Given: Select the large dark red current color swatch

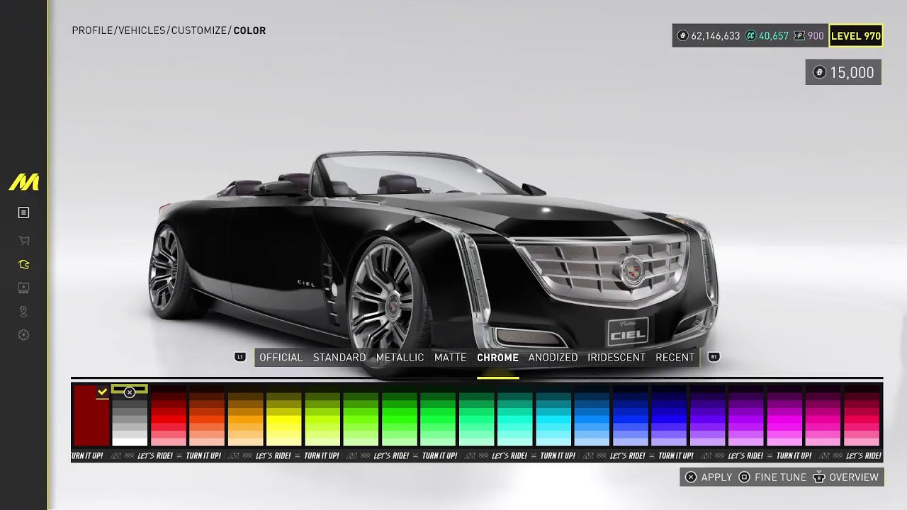Looking at the screenshot, I should [x=91, y=416].
